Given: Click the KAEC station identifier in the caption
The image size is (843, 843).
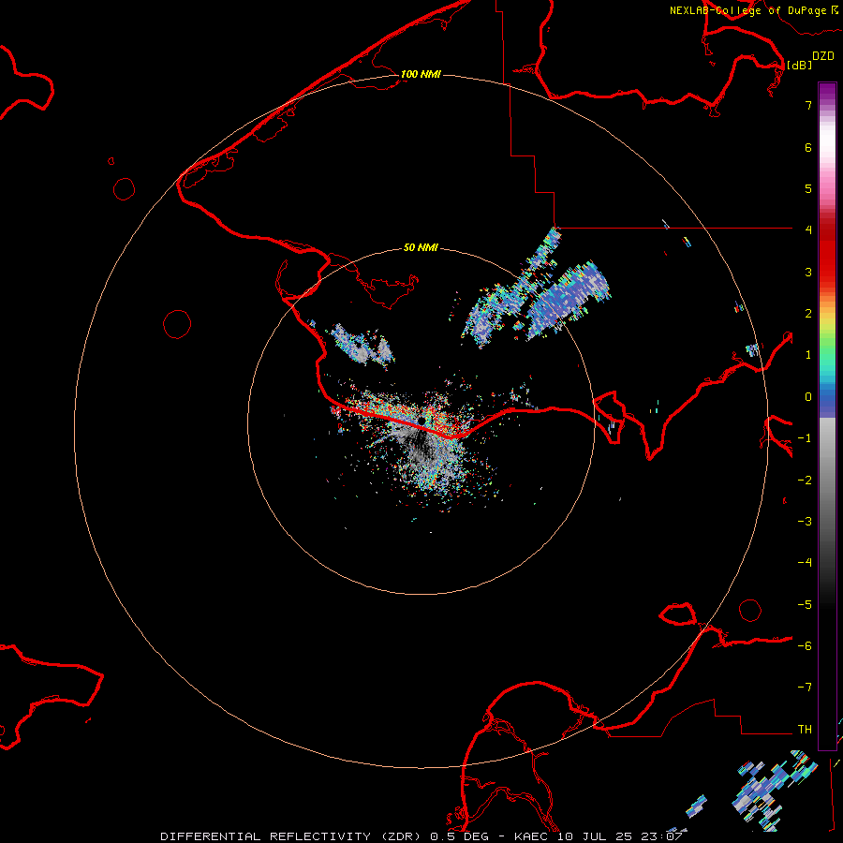Looking at the screenshot, I should point(532,836).
